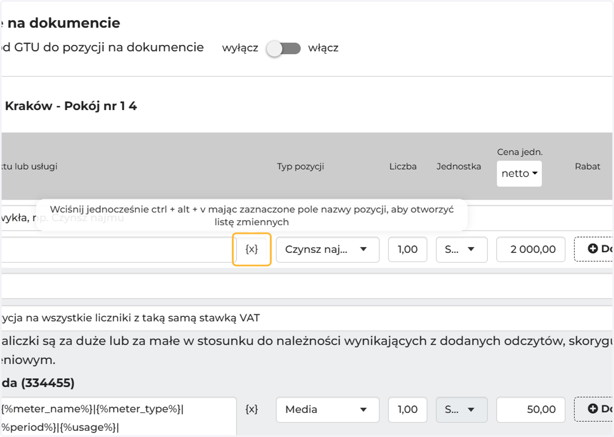Click the text about liczniki z taką samą stawką VAT
The height and width of the screenshot is (437, 614).
(x=130, y=318)
